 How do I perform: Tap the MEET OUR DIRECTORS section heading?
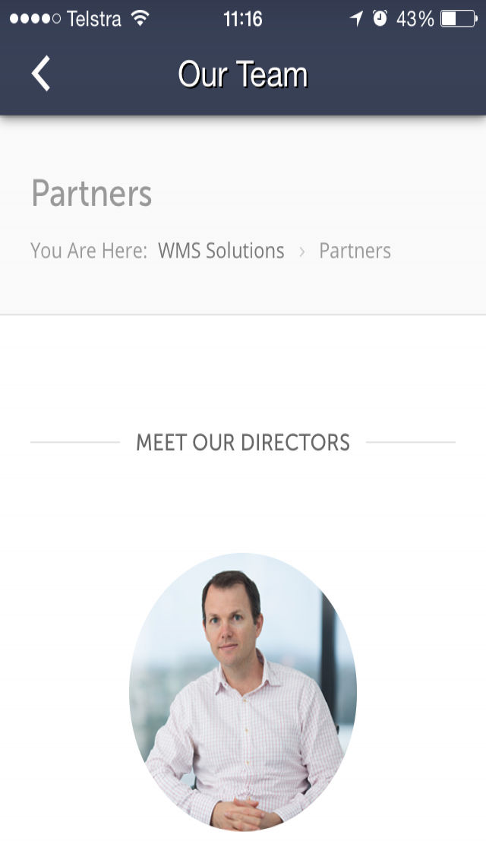coord(243,442)
